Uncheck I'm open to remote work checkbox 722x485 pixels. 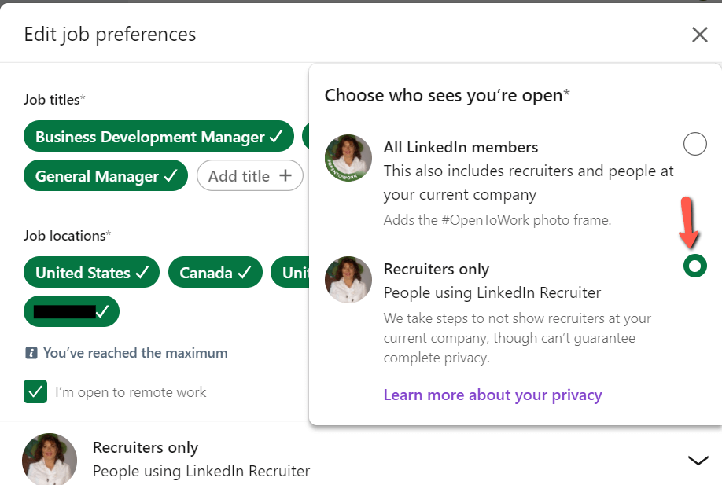[x=35, y=391]
